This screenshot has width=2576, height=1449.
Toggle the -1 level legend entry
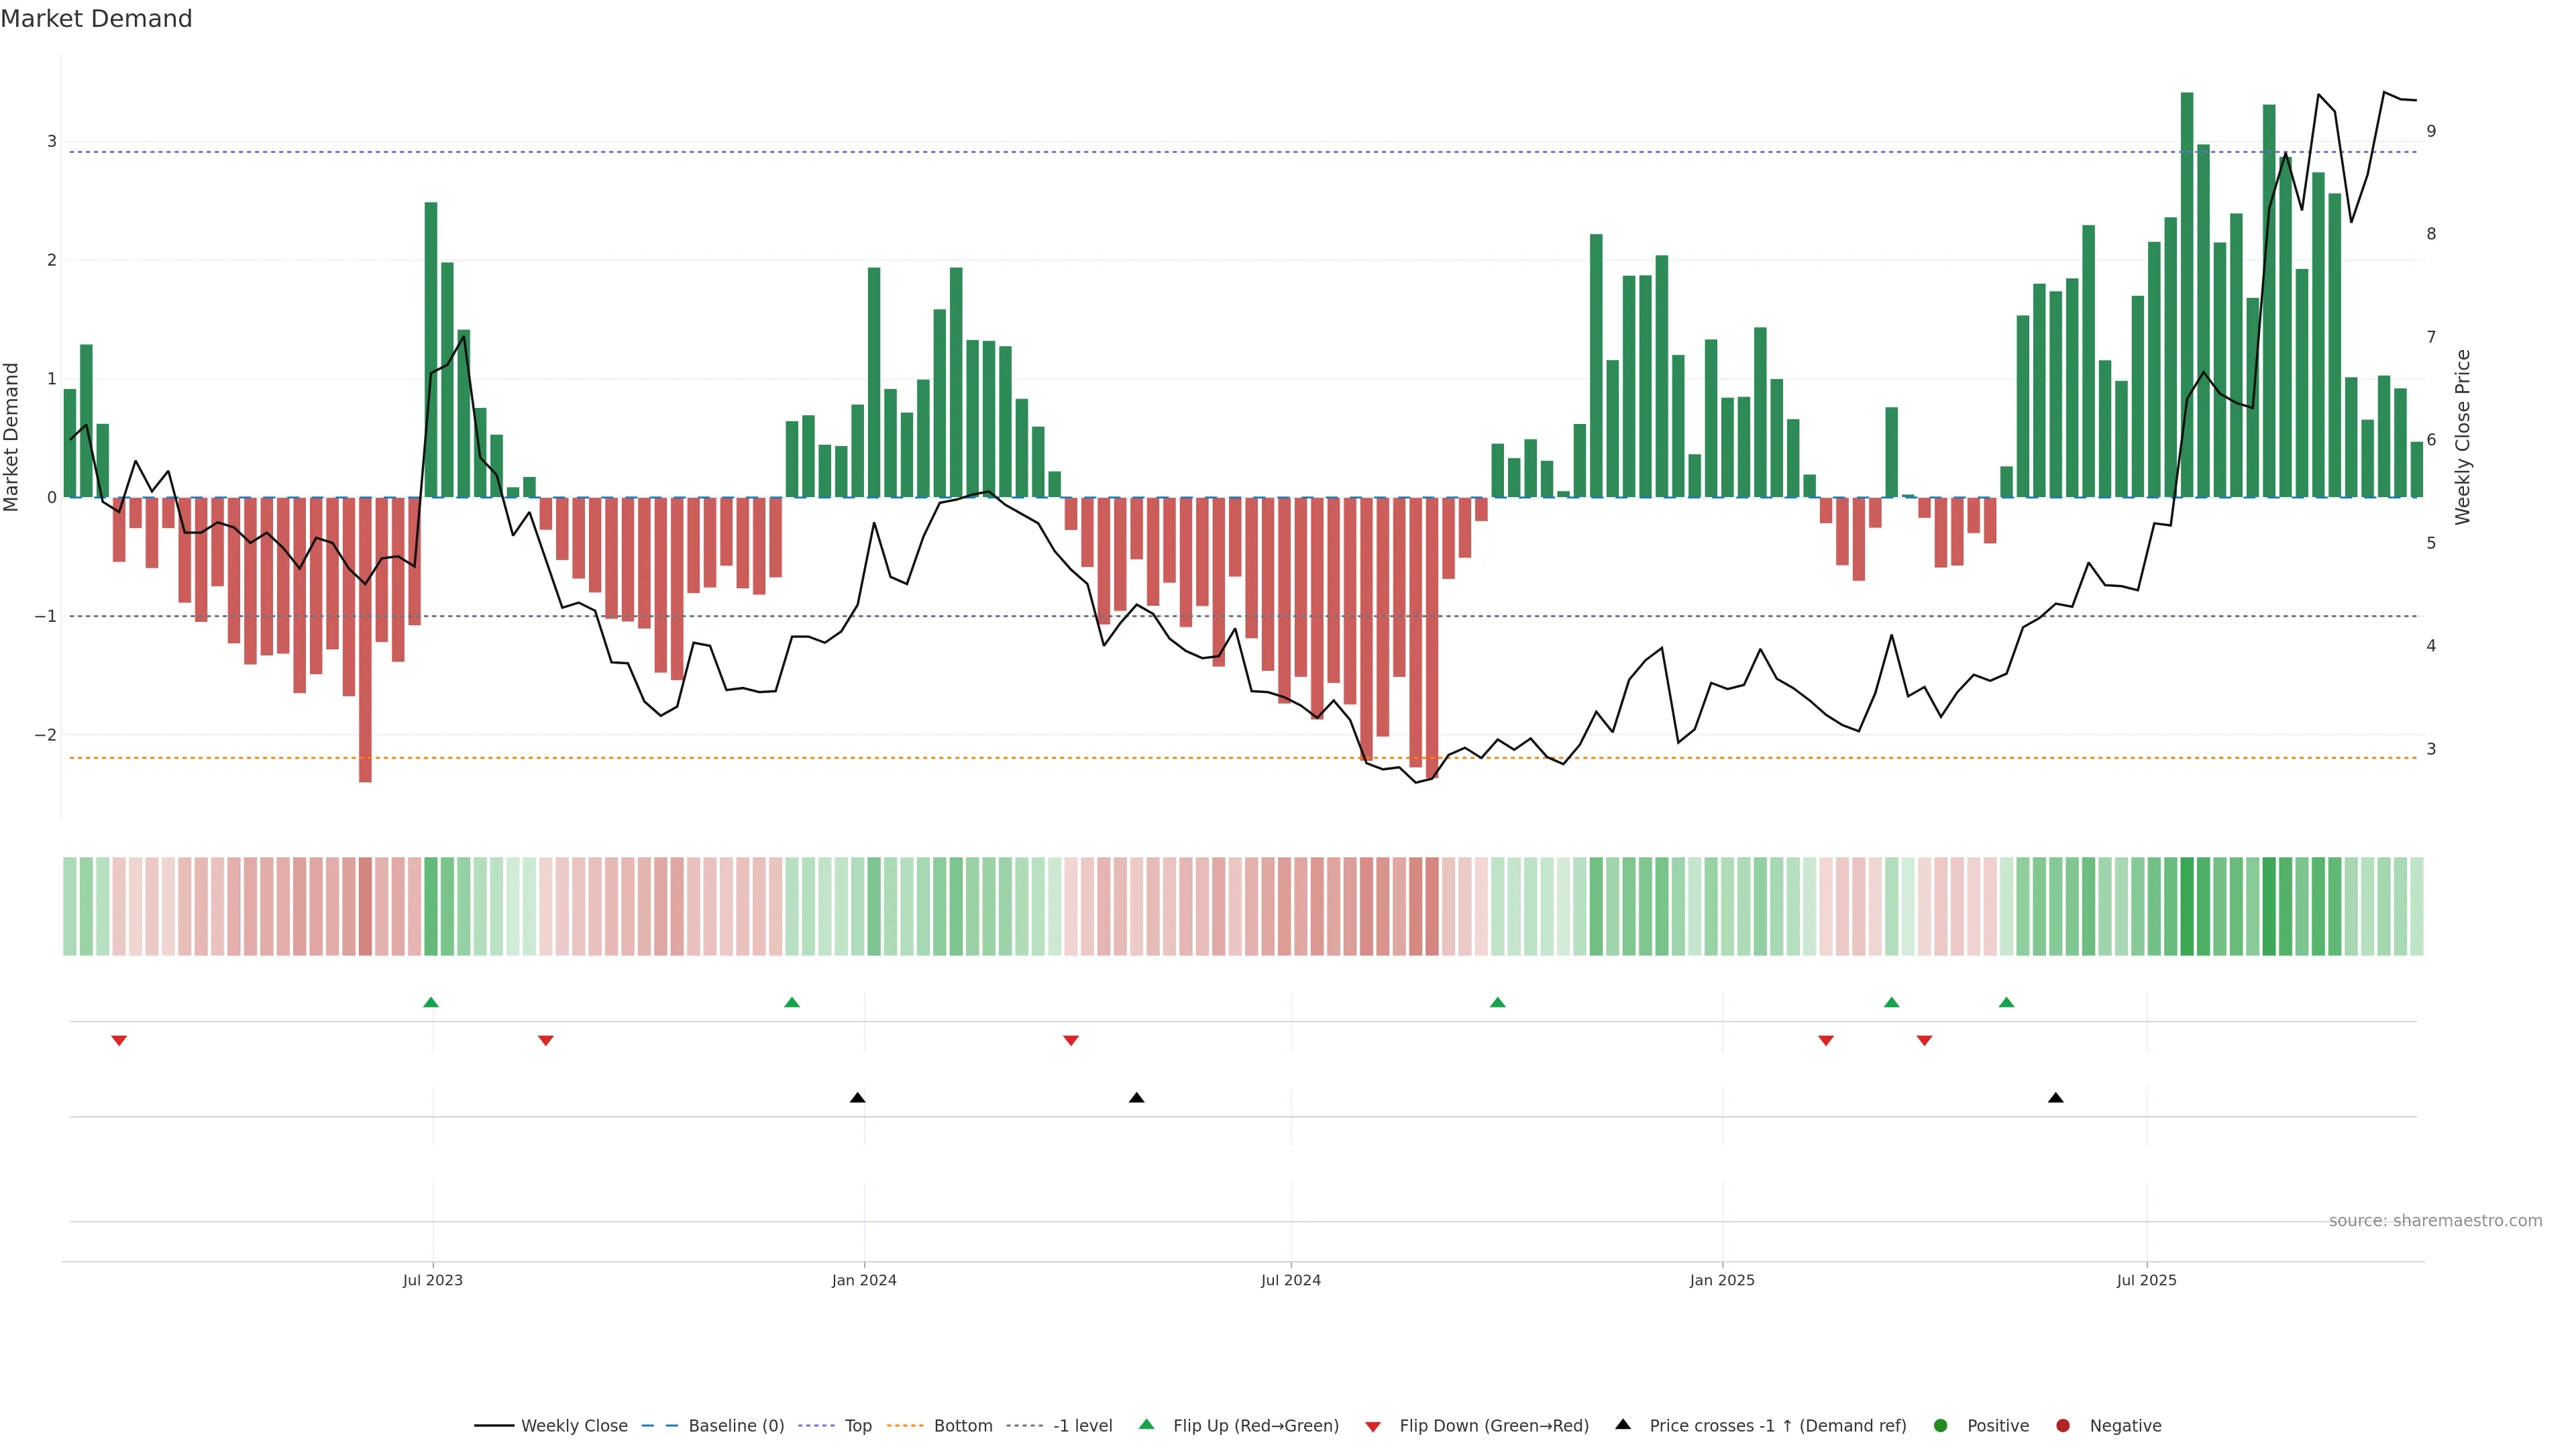(1082, 1426)
